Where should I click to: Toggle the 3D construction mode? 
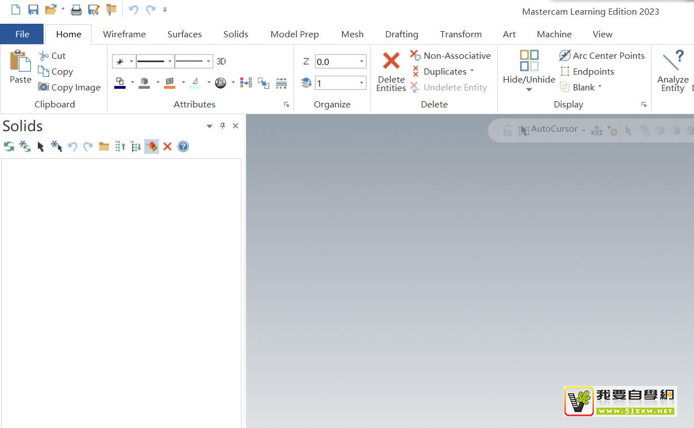click(x=221, y=61)
